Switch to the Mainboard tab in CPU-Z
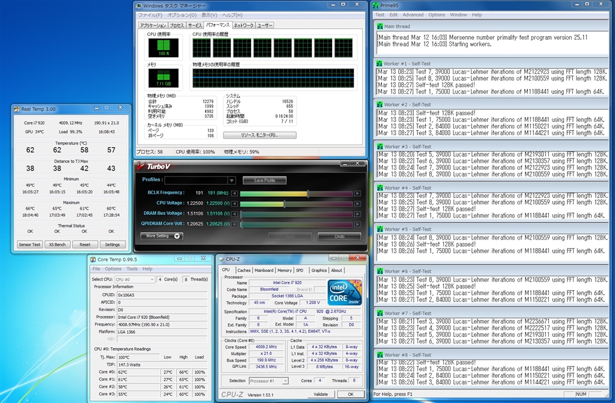The height and width of the screenshot is (403, 615). (x=264, y=270)
